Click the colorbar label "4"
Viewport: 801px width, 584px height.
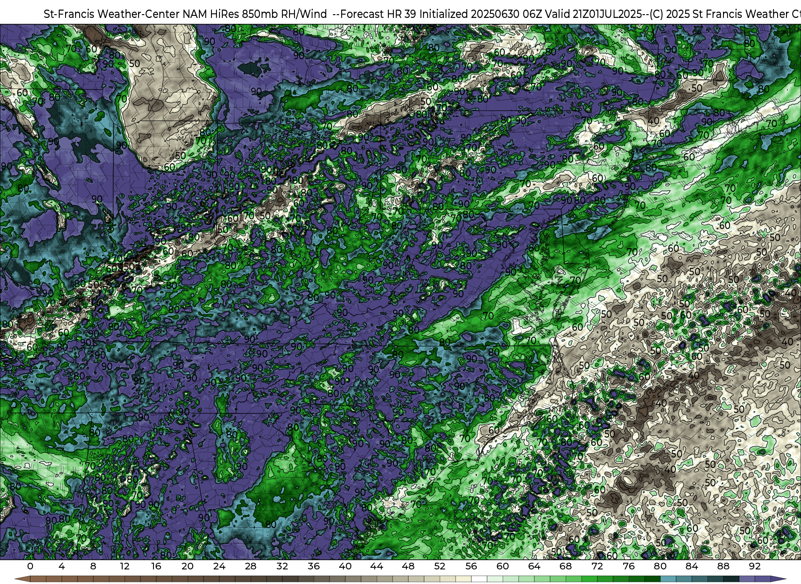(62, 566)
